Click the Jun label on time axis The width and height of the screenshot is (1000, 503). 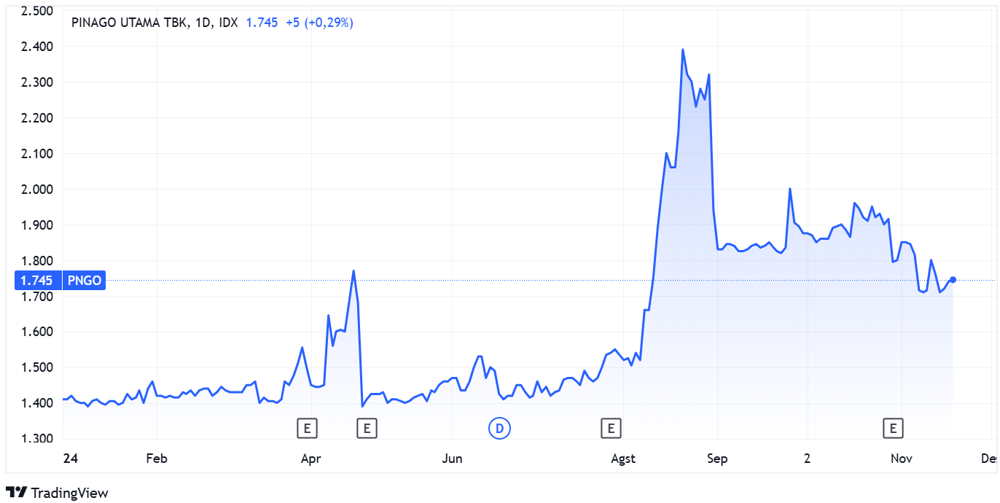[x=453, y=459]
